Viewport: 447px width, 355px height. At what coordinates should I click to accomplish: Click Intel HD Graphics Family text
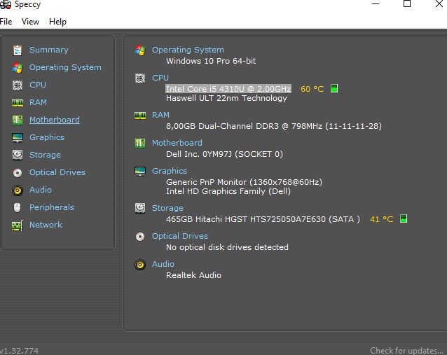click(228, 191)
